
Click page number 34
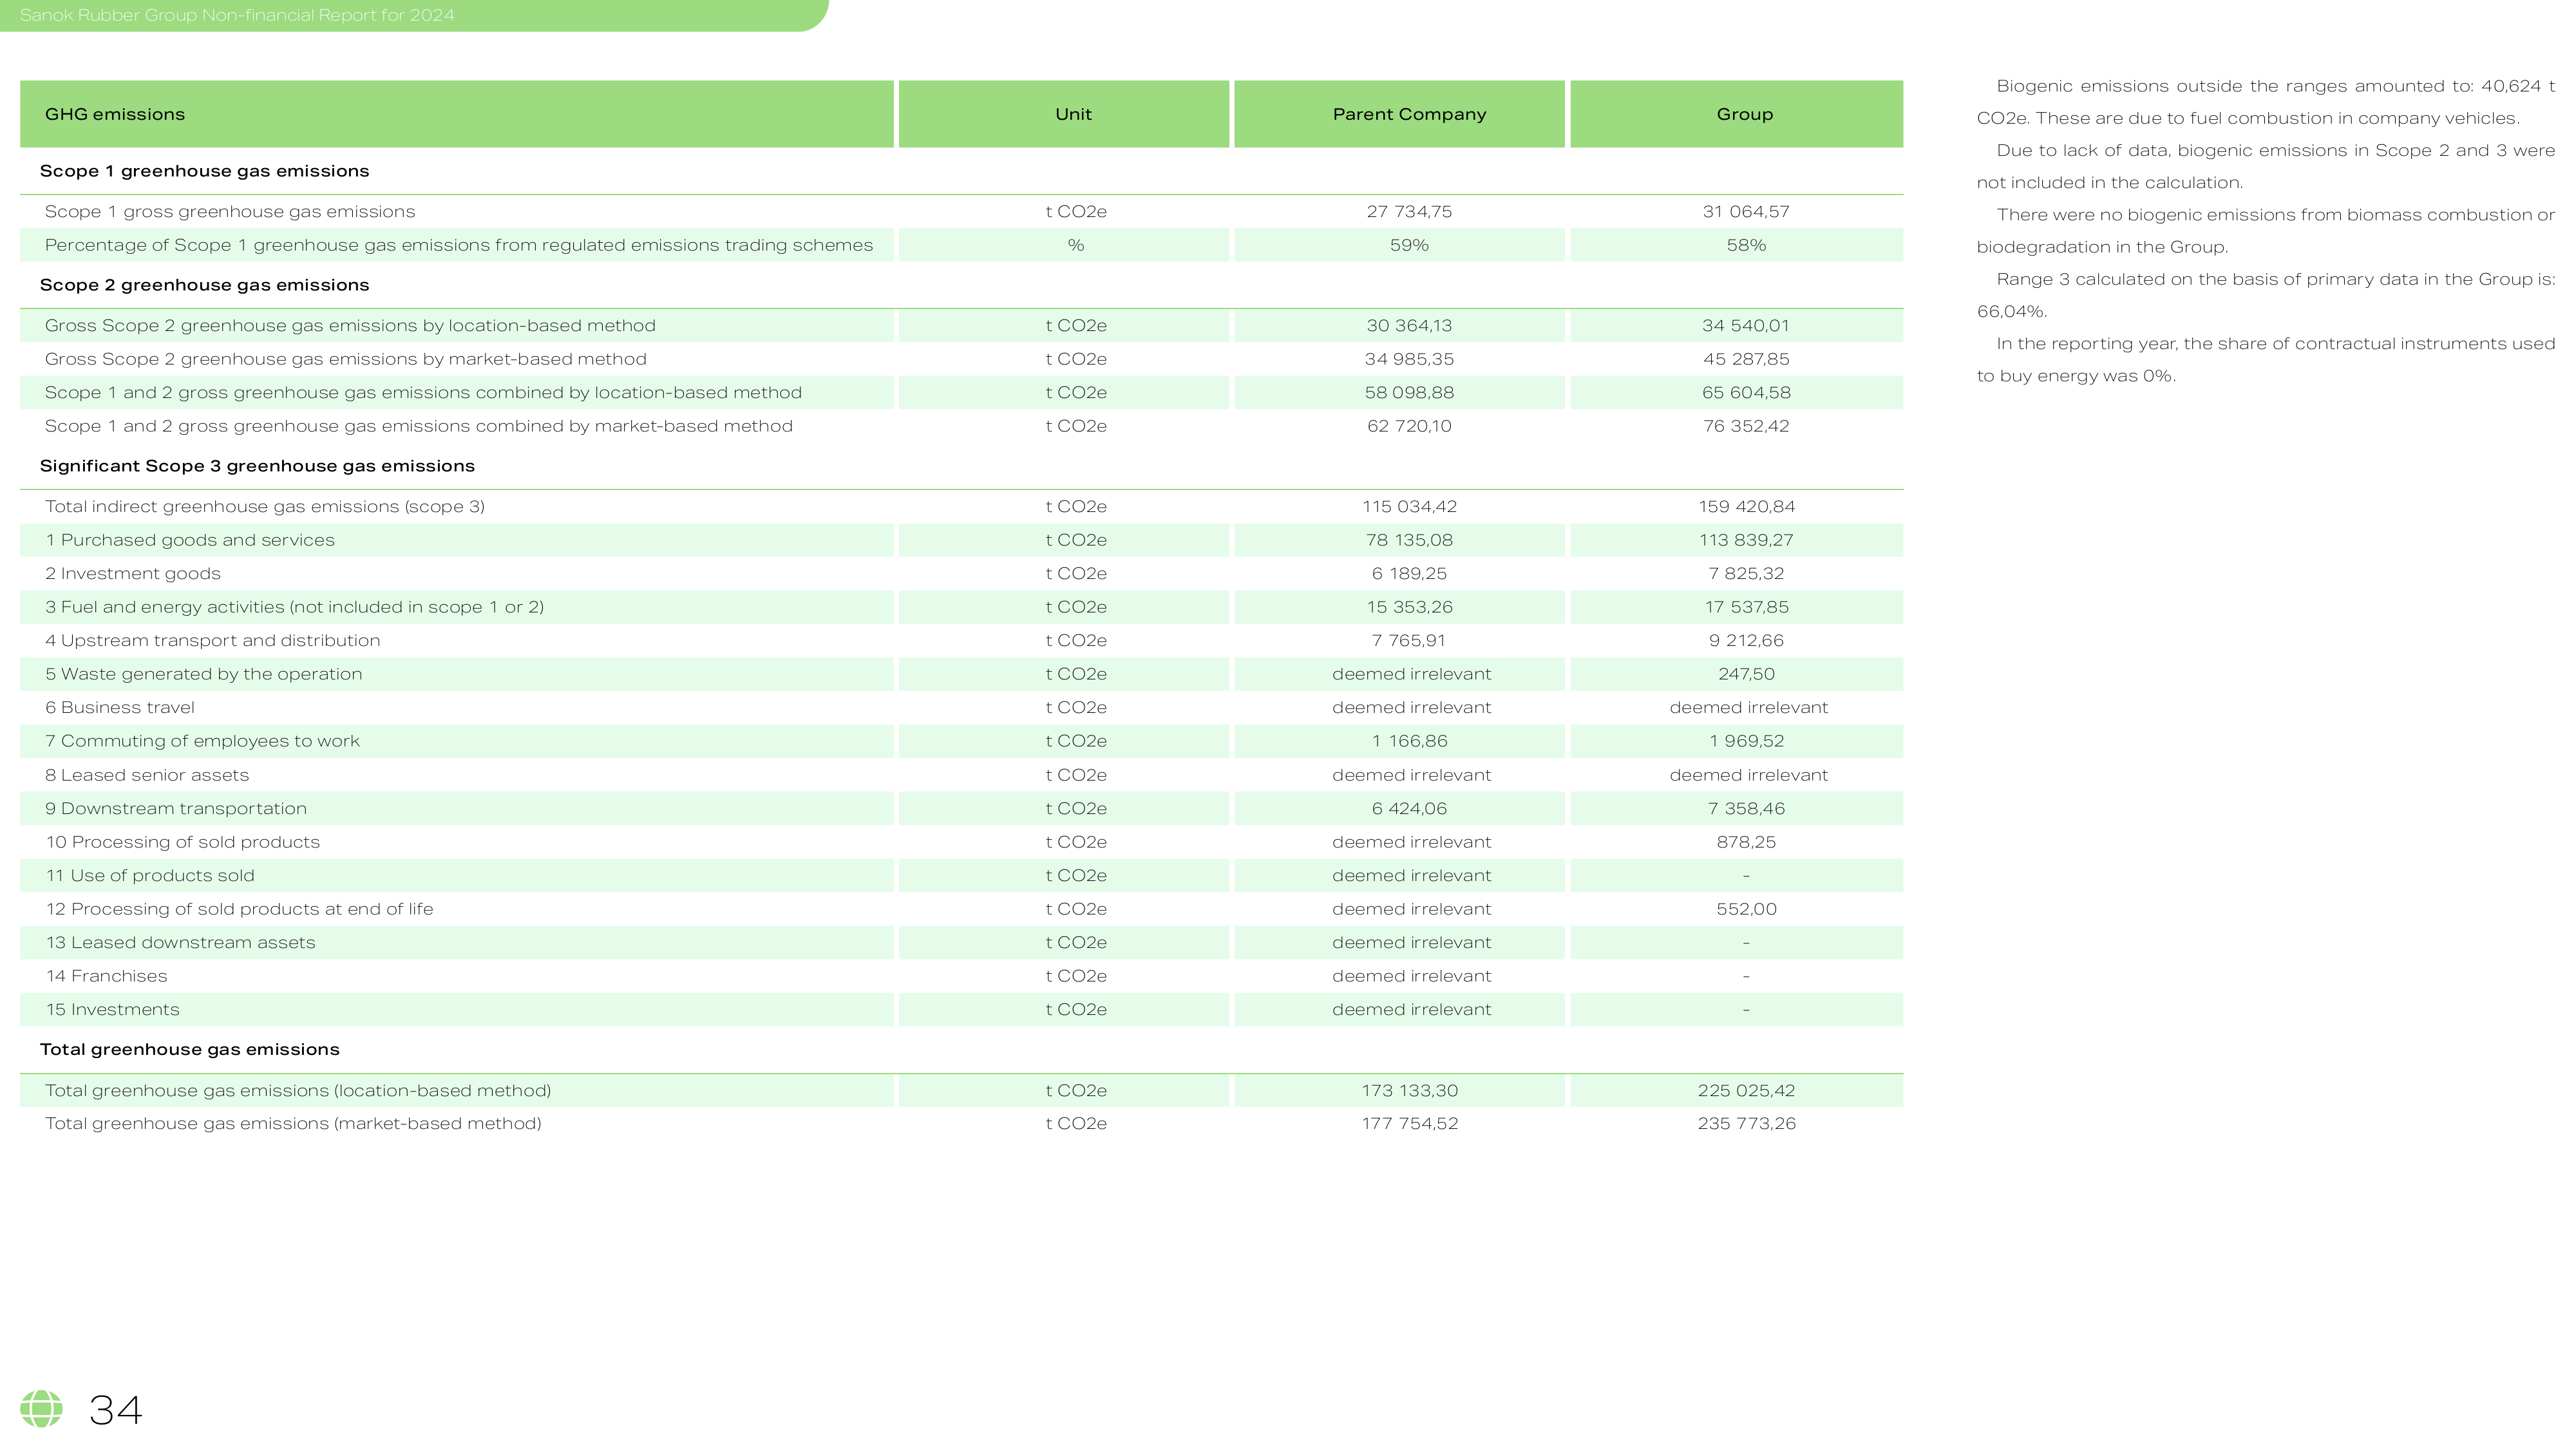click(116, 1410)
